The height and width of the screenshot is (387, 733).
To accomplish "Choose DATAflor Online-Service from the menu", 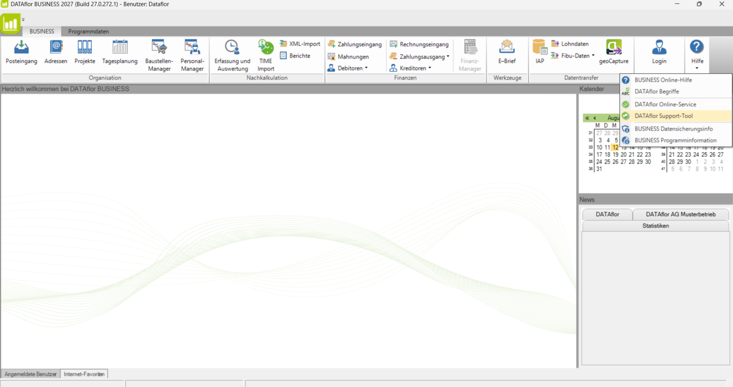I will click(x=676, y=105).
